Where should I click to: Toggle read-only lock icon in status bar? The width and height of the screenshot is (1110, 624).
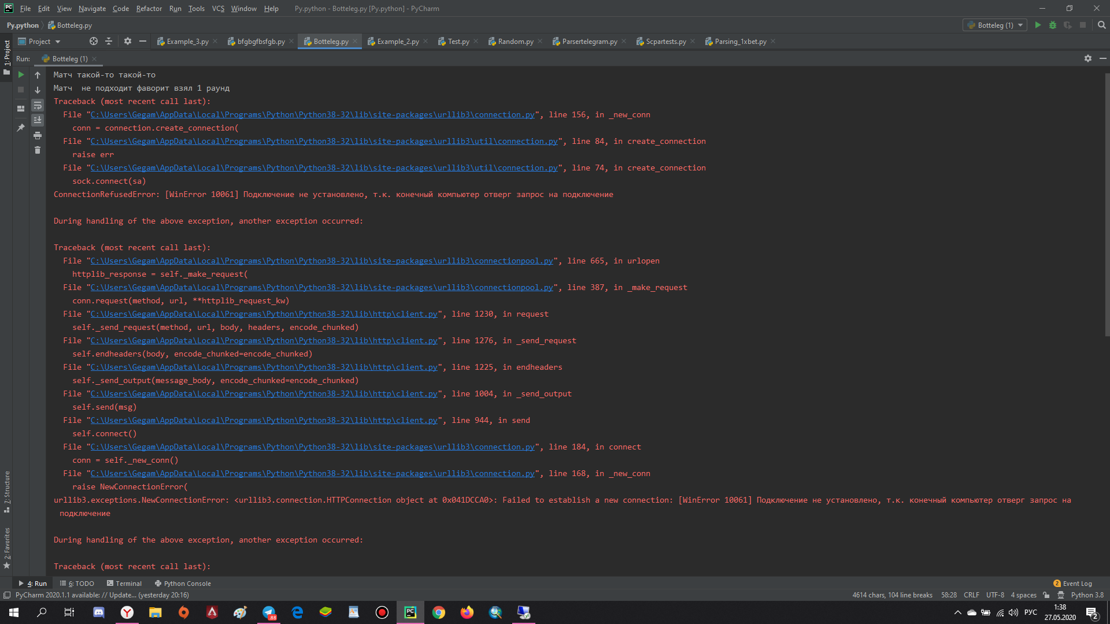tap(1046, 595)
